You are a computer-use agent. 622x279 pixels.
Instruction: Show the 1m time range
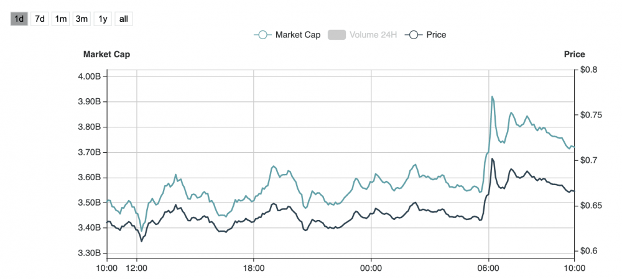pyautogui.click(x=61, y=19)
